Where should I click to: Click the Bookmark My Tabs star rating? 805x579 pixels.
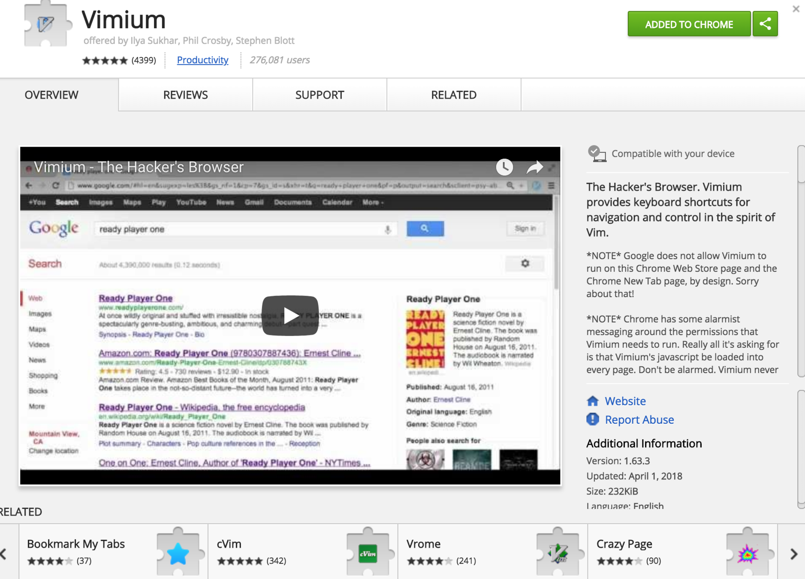click(x=50, y=561)
